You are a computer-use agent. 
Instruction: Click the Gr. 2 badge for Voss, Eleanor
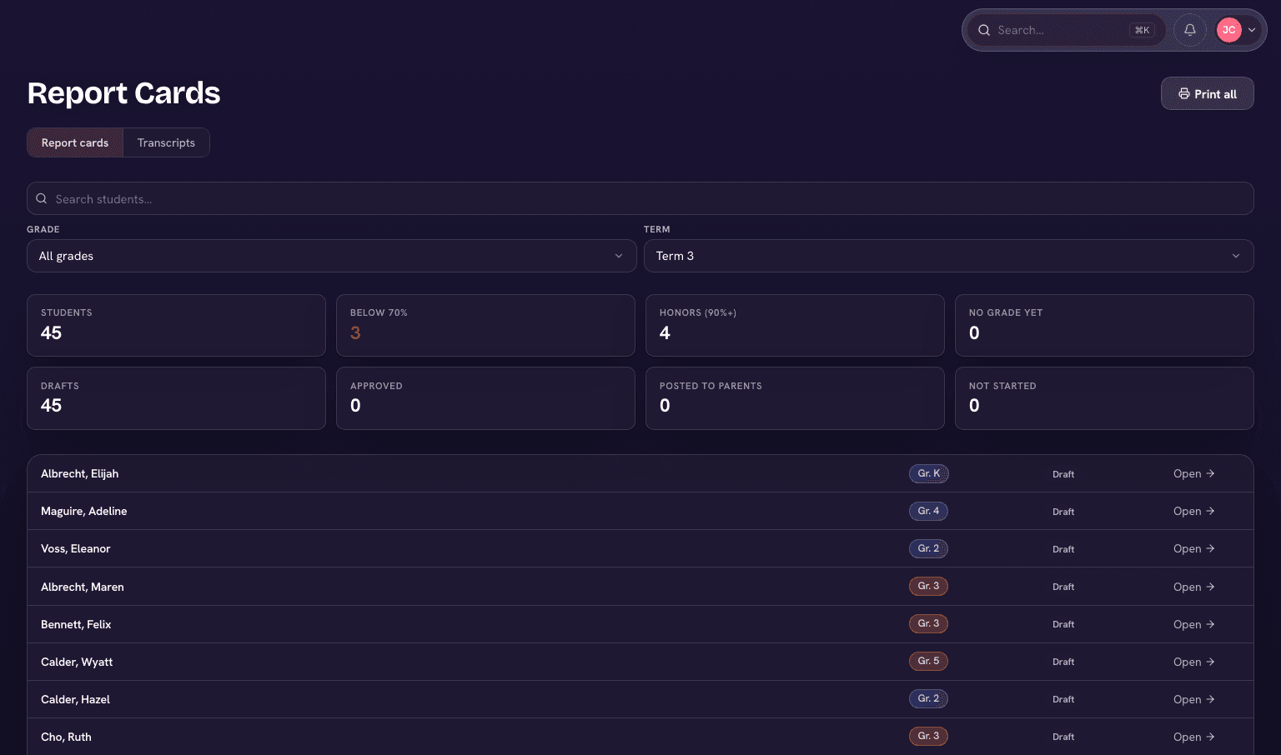(x=928, y=548)
